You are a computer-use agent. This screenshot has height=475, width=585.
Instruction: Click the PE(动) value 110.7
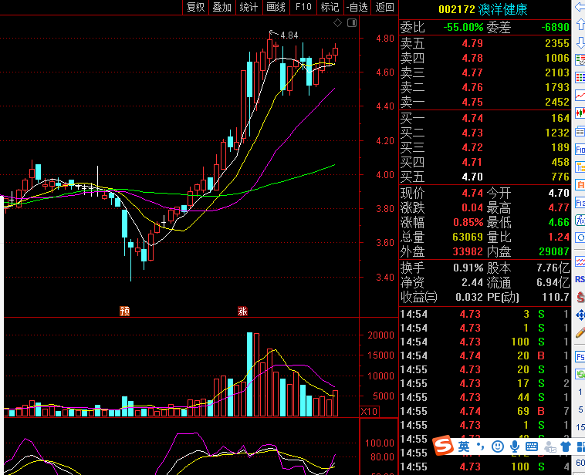click(556, 297)
